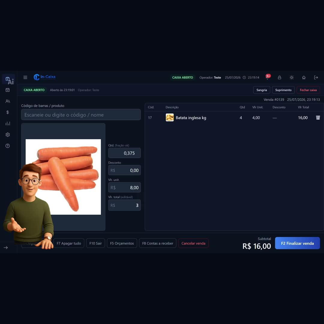Click the Sangria button
Viewport: 324px width, 324px height.
(x=262, y=90)
